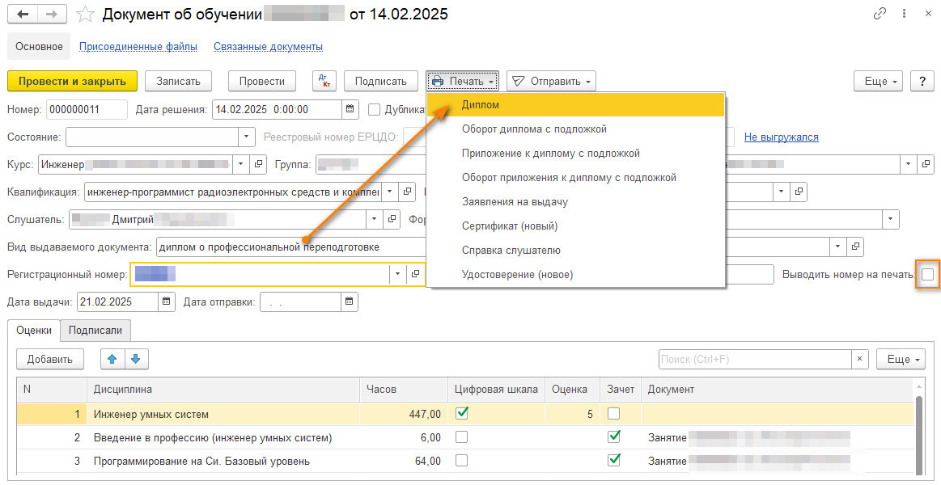The height and width of the screenshot is (485, 941).
Task: Click the Провести и закрыть button
Action: coord(72,81)
